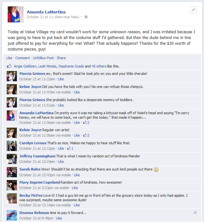The image size is (204, 222).
Task: Click the pencil edit icon on post
Action: click(193, 10)
